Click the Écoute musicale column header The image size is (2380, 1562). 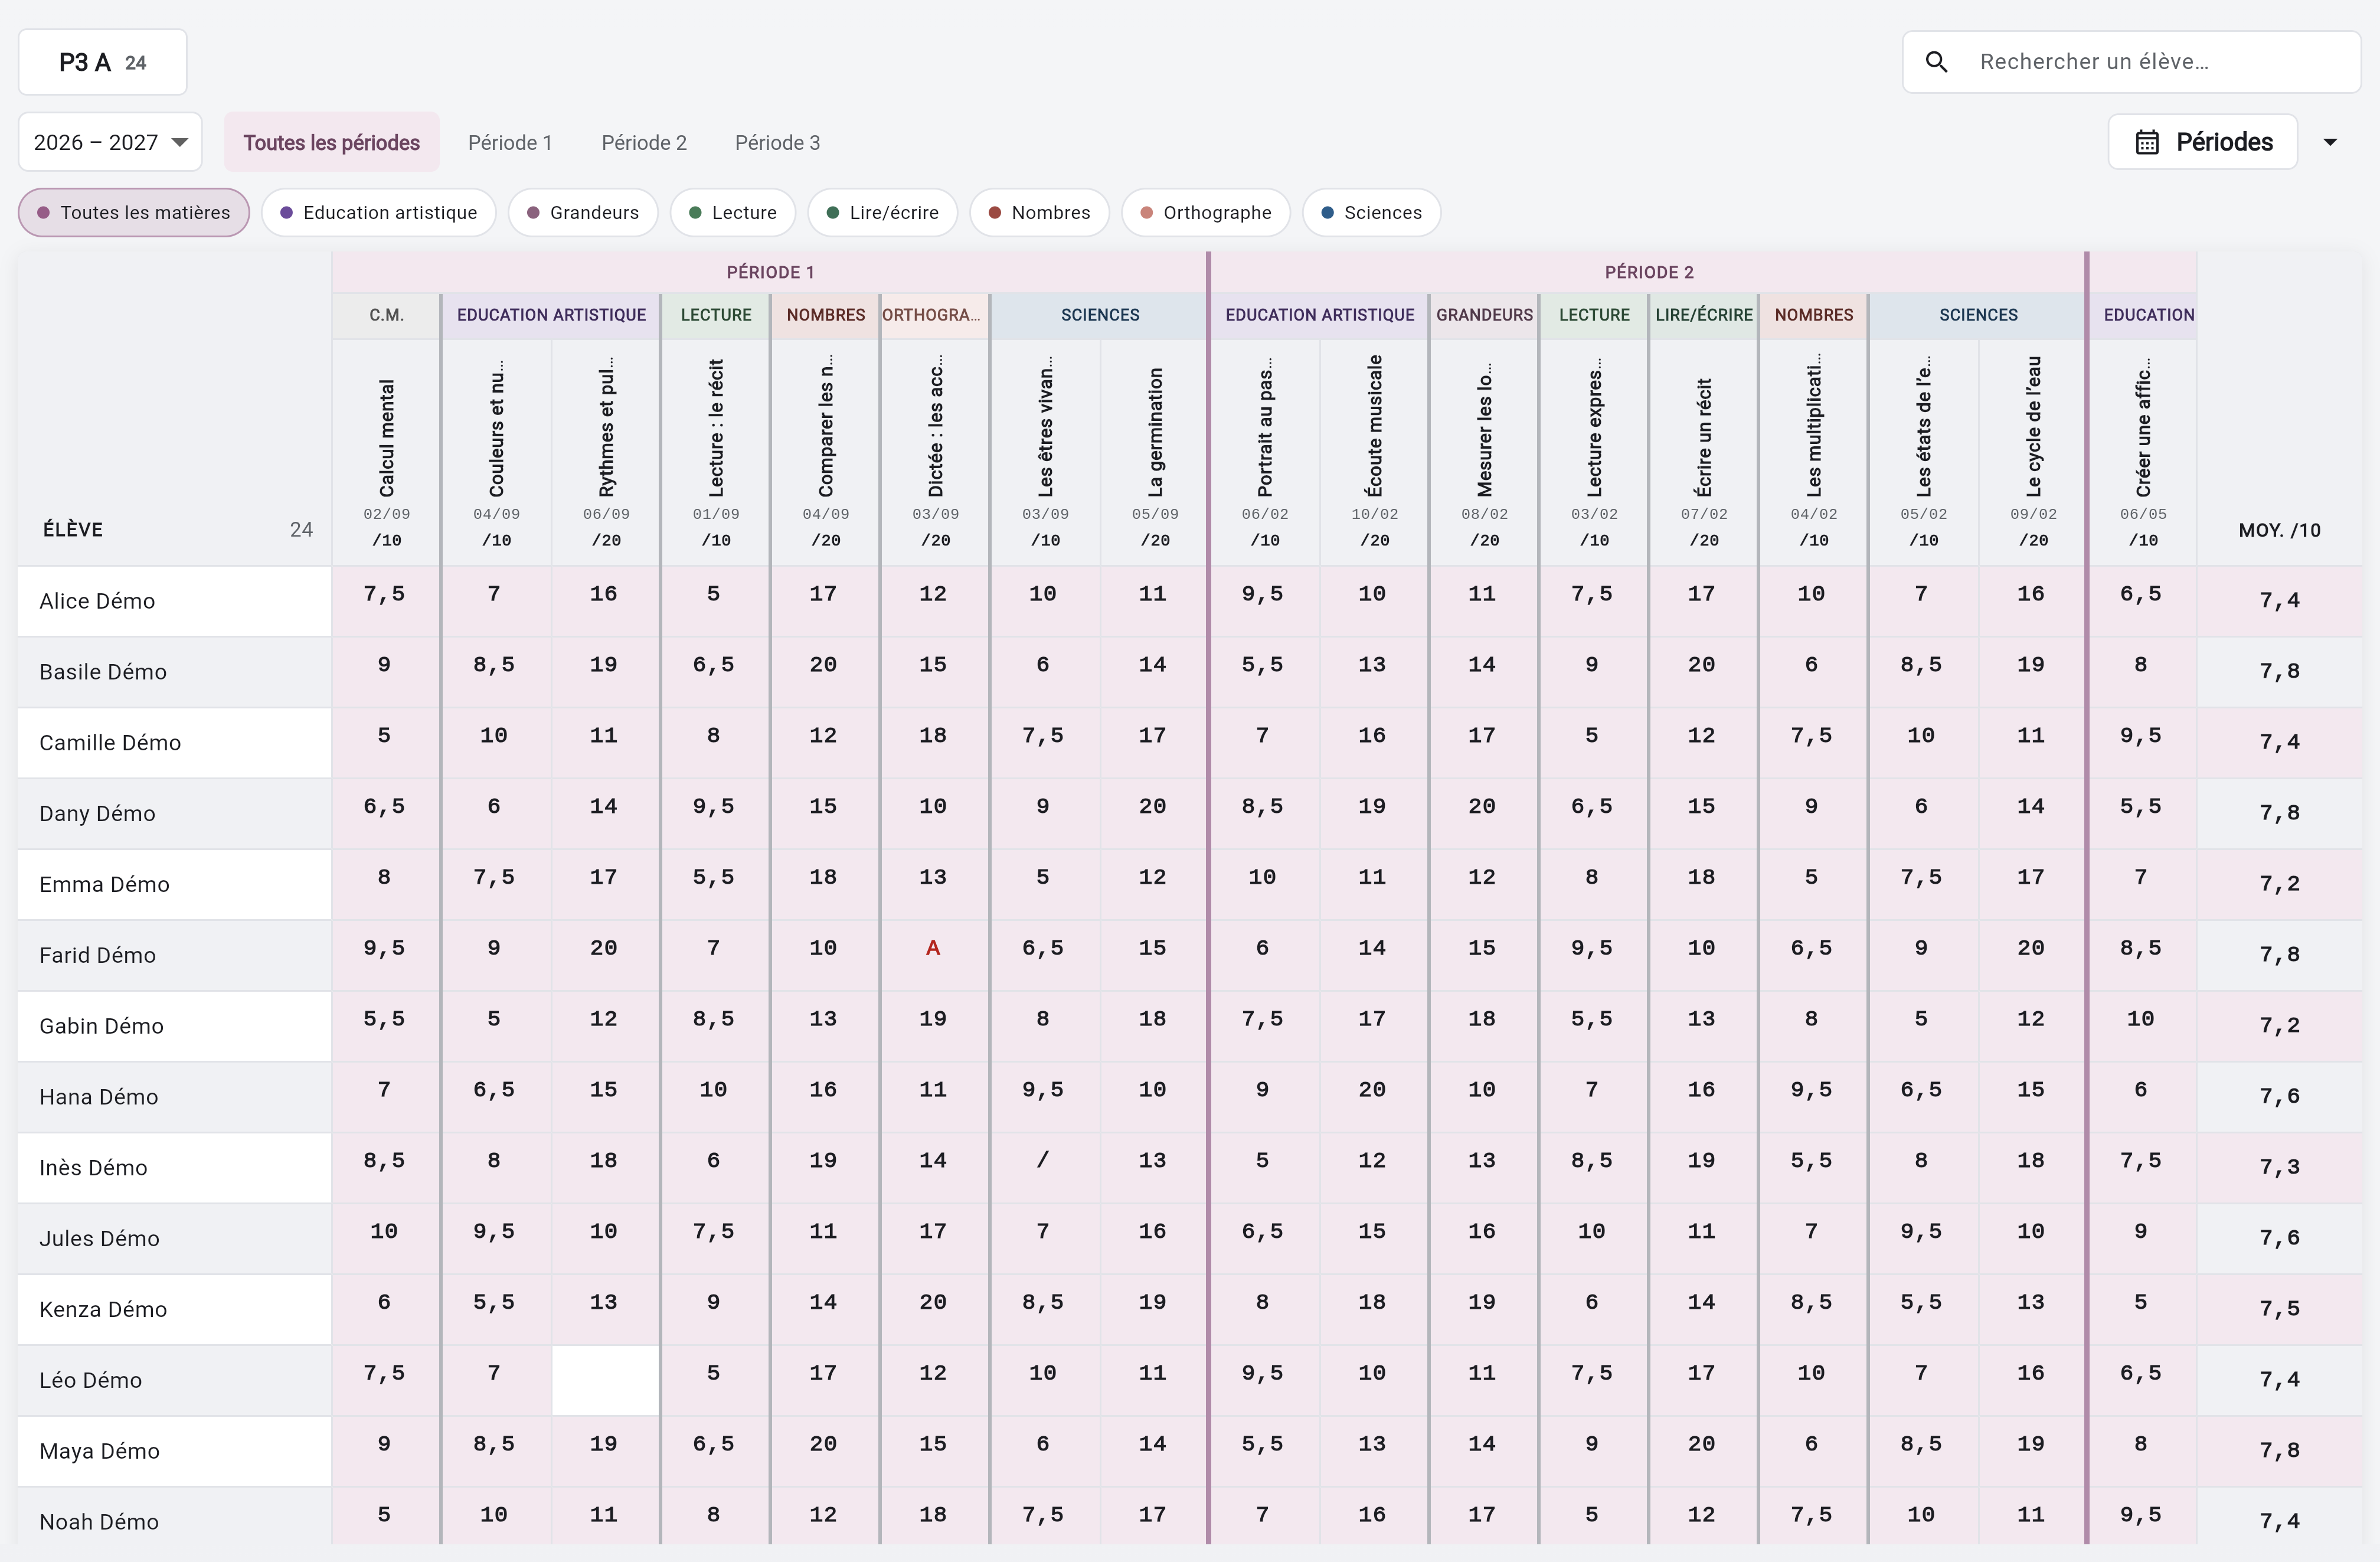click(x=1375, y=452)
